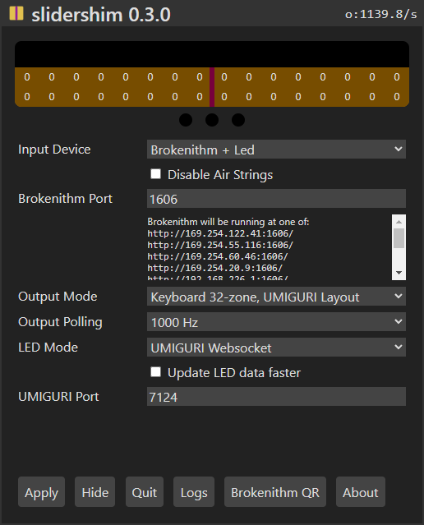Click the http://169.254.122.41:1606/ address
The height and width of the screenshot is (525, 424).
click(x=220, y=233)
